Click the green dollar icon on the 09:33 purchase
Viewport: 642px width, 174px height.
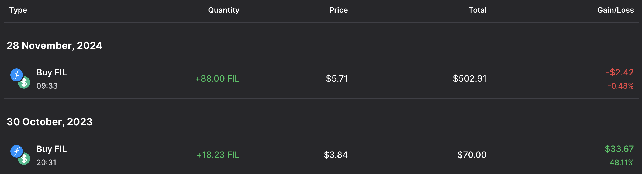pos(25,83)
